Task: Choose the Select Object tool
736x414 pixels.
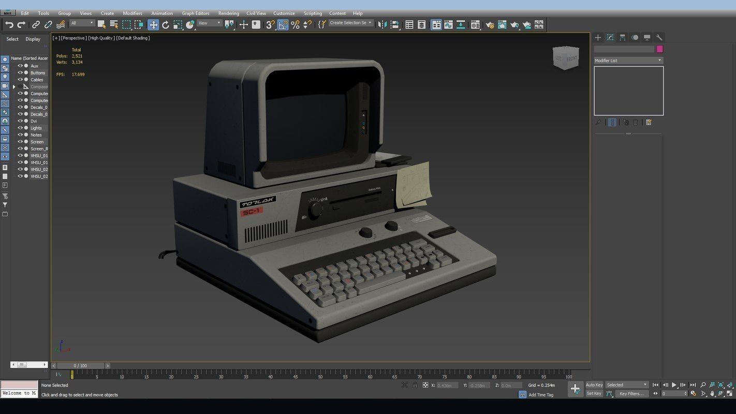Action: coord(101,24)
